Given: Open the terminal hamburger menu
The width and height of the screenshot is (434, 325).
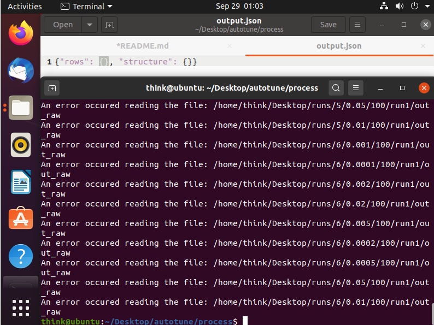Looking at the screenshot, I should 356,88.
